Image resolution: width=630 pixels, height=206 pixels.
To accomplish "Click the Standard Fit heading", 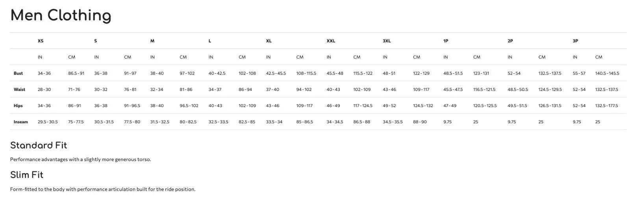I will point(39,145).
